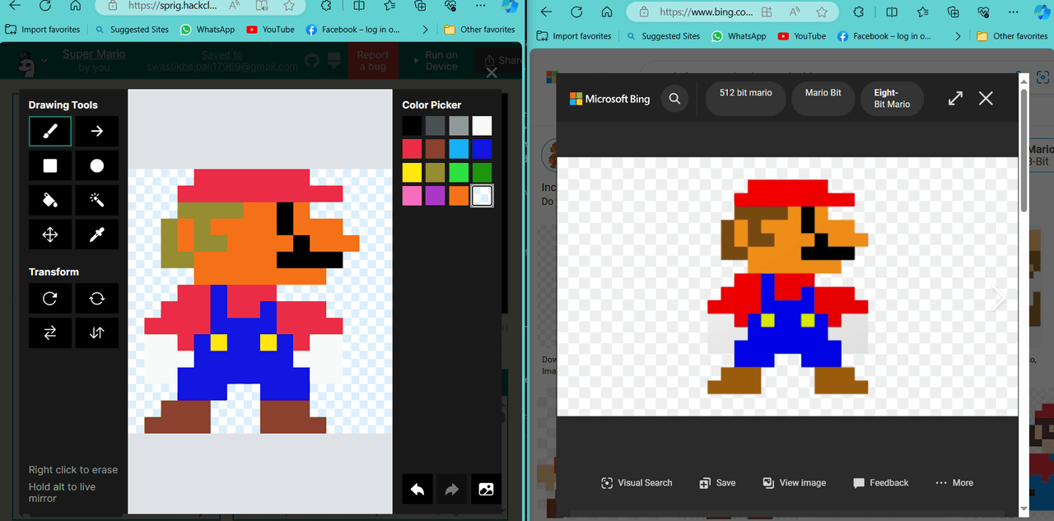Choose the filled circle tool

point(97,165)
